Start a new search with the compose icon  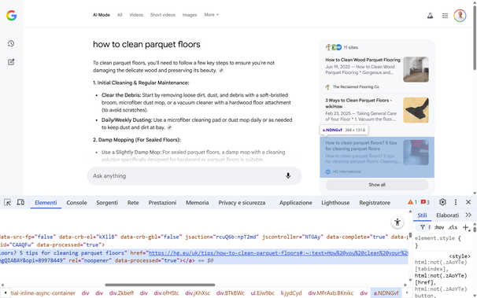tap(11, 62)
